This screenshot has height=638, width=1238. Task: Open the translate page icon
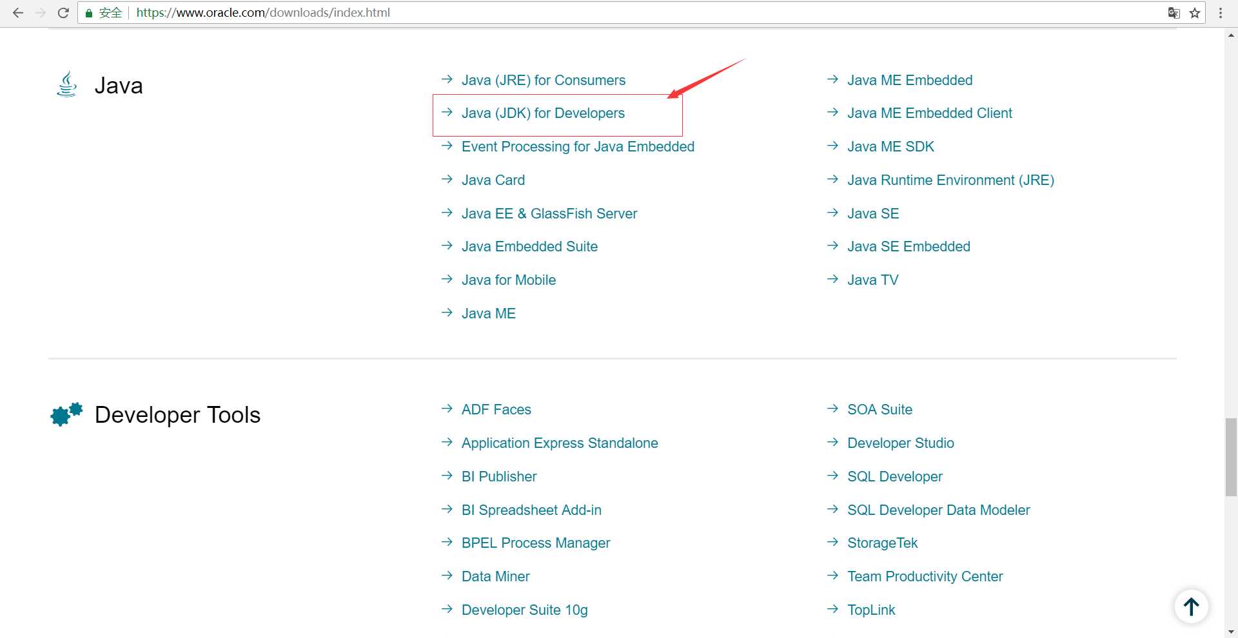tap(1174, 13)
